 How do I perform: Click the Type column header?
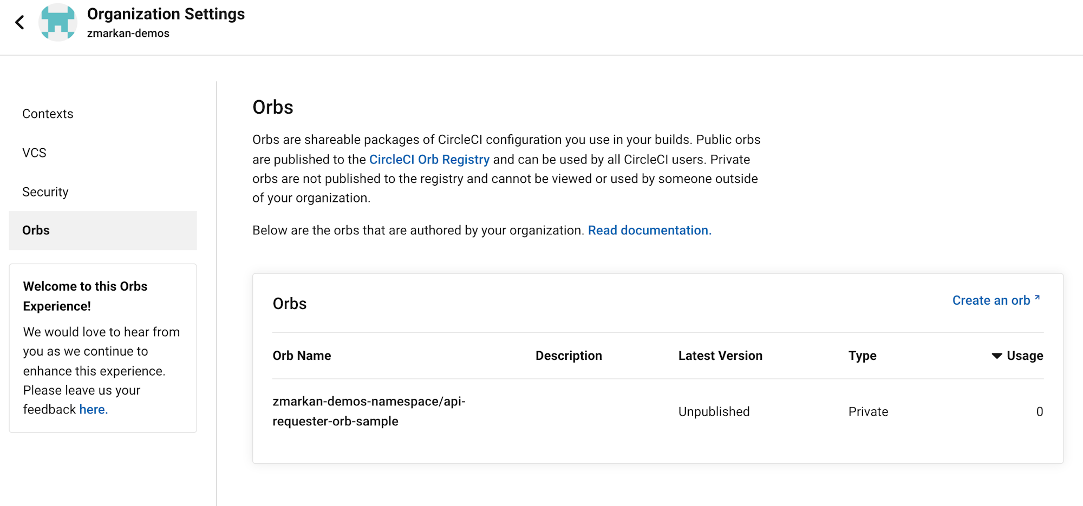pyautogui.click(x=862, y=356)
